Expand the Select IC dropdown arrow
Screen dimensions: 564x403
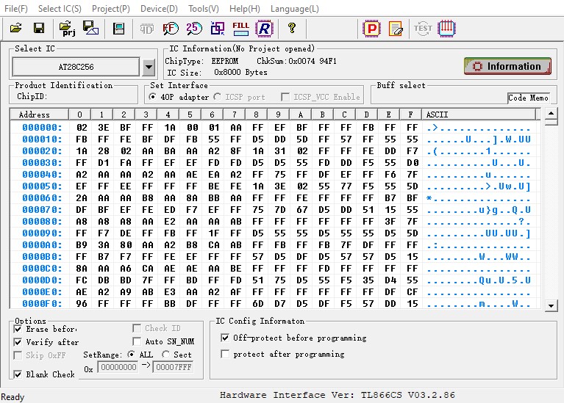[149, 67]
